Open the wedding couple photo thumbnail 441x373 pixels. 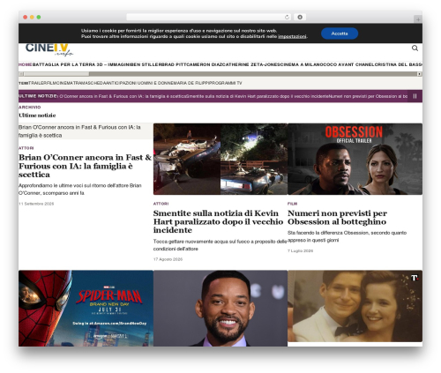(x=355, y=306)
